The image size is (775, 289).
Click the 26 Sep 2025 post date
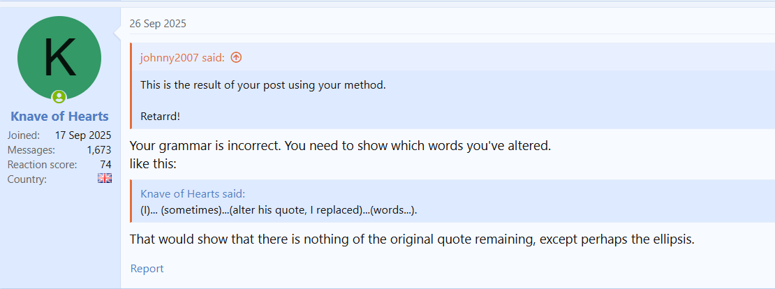coord(158,23)
